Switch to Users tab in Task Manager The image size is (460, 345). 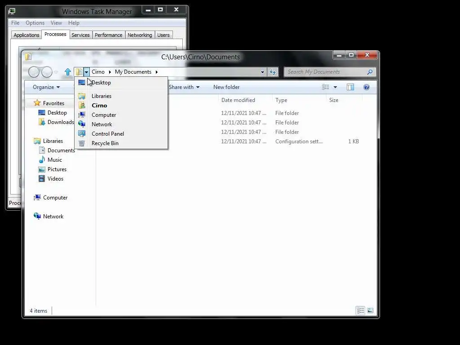click(163, 35)
